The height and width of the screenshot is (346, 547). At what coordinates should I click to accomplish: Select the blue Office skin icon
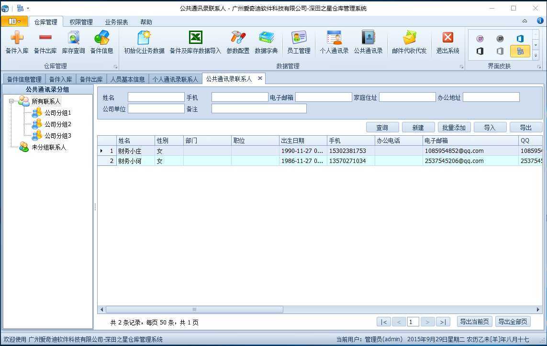point(520,39)
